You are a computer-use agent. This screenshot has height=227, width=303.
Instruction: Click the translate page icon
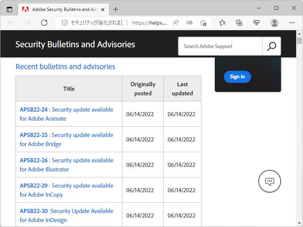tap(189, 23)
